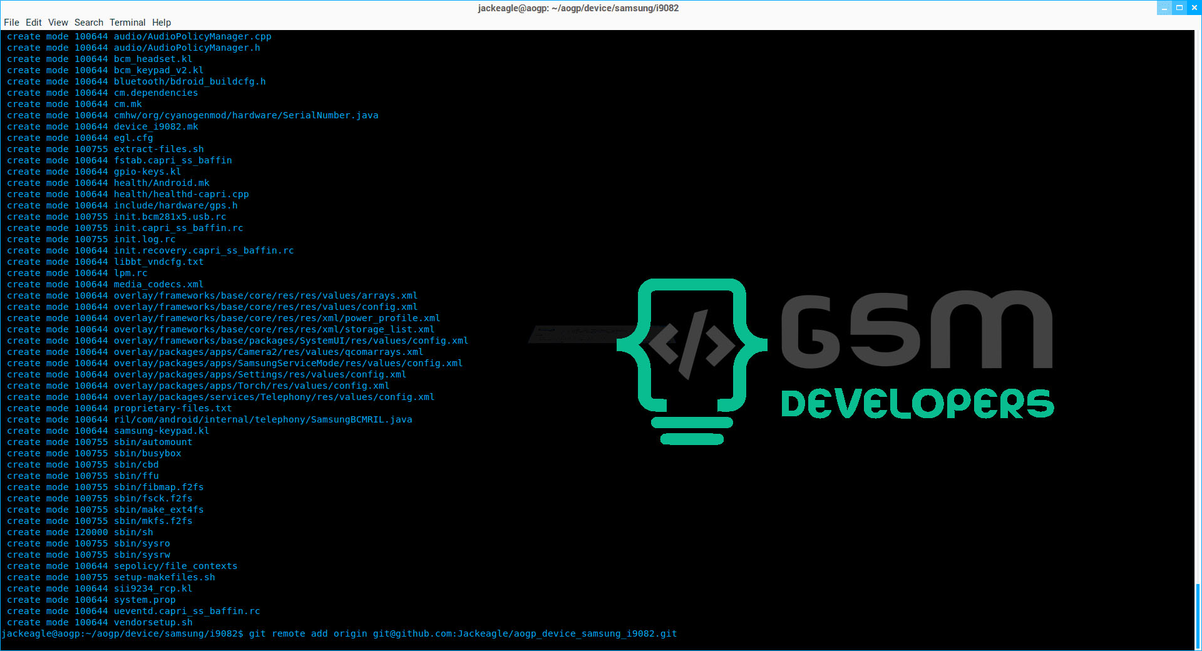The image size is (1202, 651).
Task: Click the line vendorsetup.sh
Action: click(100, 623)
